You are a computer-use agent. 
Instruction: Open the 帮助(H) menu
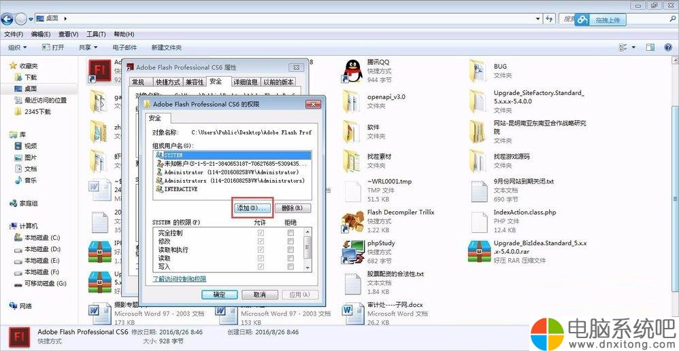pos(124,34)
